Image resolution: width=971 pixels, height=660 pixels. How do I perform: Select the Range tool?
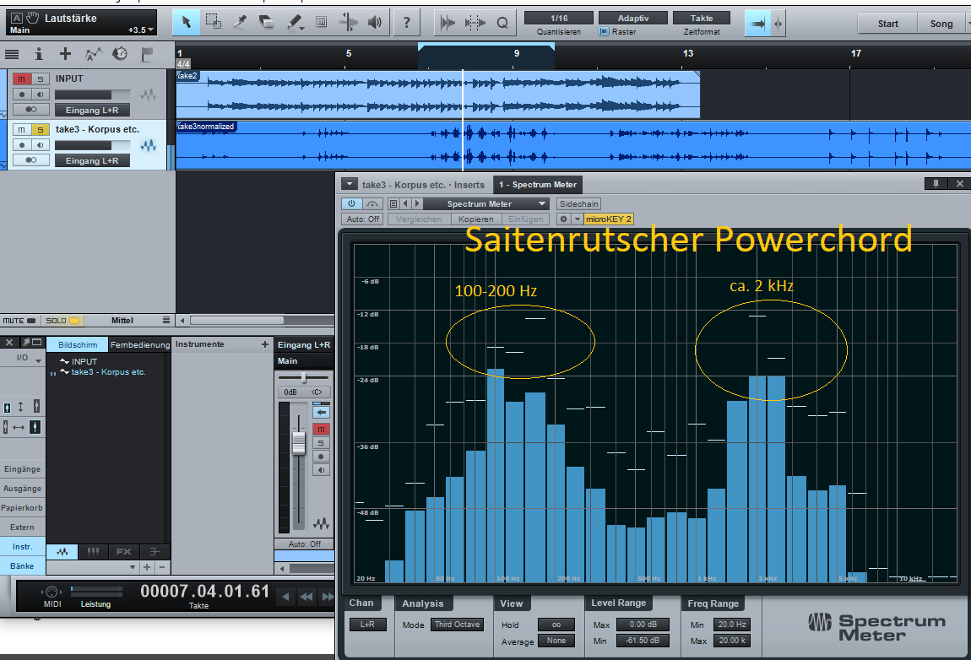pos(213,23)
